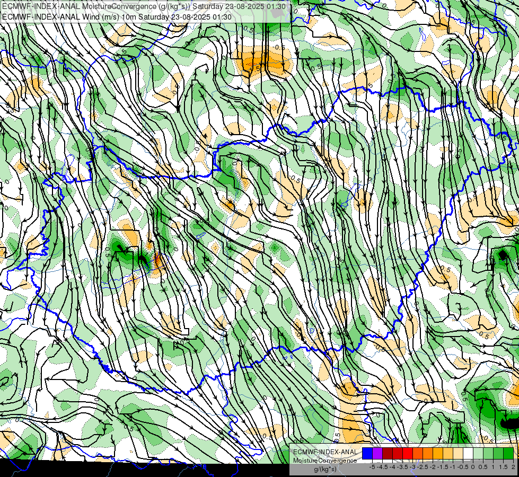Click the legend tick label -4.5
519x477 pixels.
[x=382, y=467]
